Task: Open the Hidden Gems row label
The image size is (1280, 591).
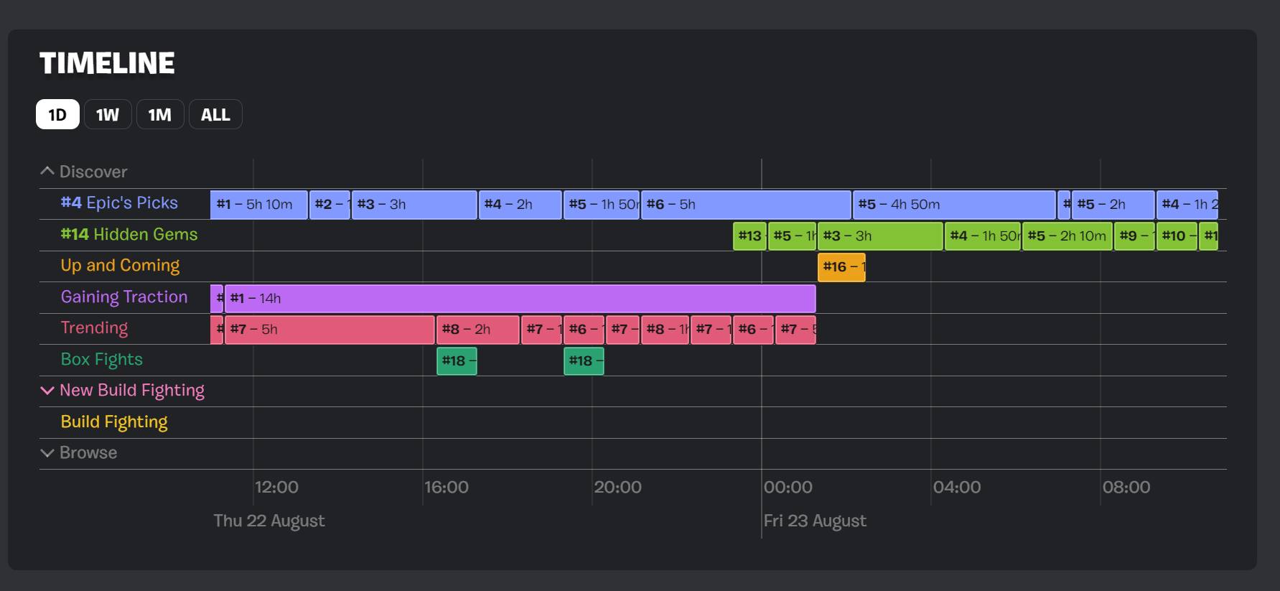Action: (x=129, y=234)
